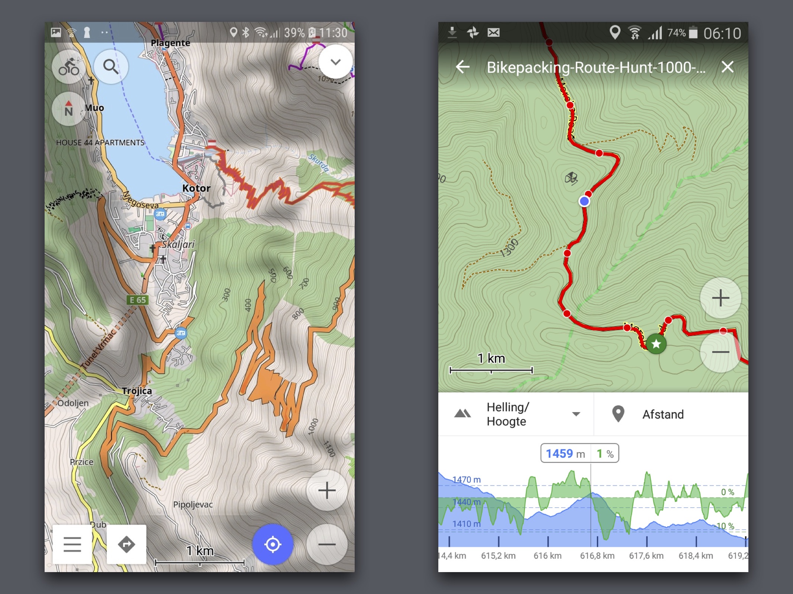Select the blue current position dot on route
The image size is (793, 594).
584,201
